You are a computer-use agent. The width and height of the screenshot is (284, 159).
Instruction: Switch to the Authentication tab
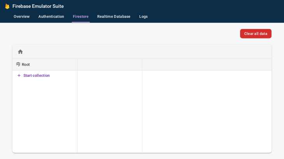51,17
